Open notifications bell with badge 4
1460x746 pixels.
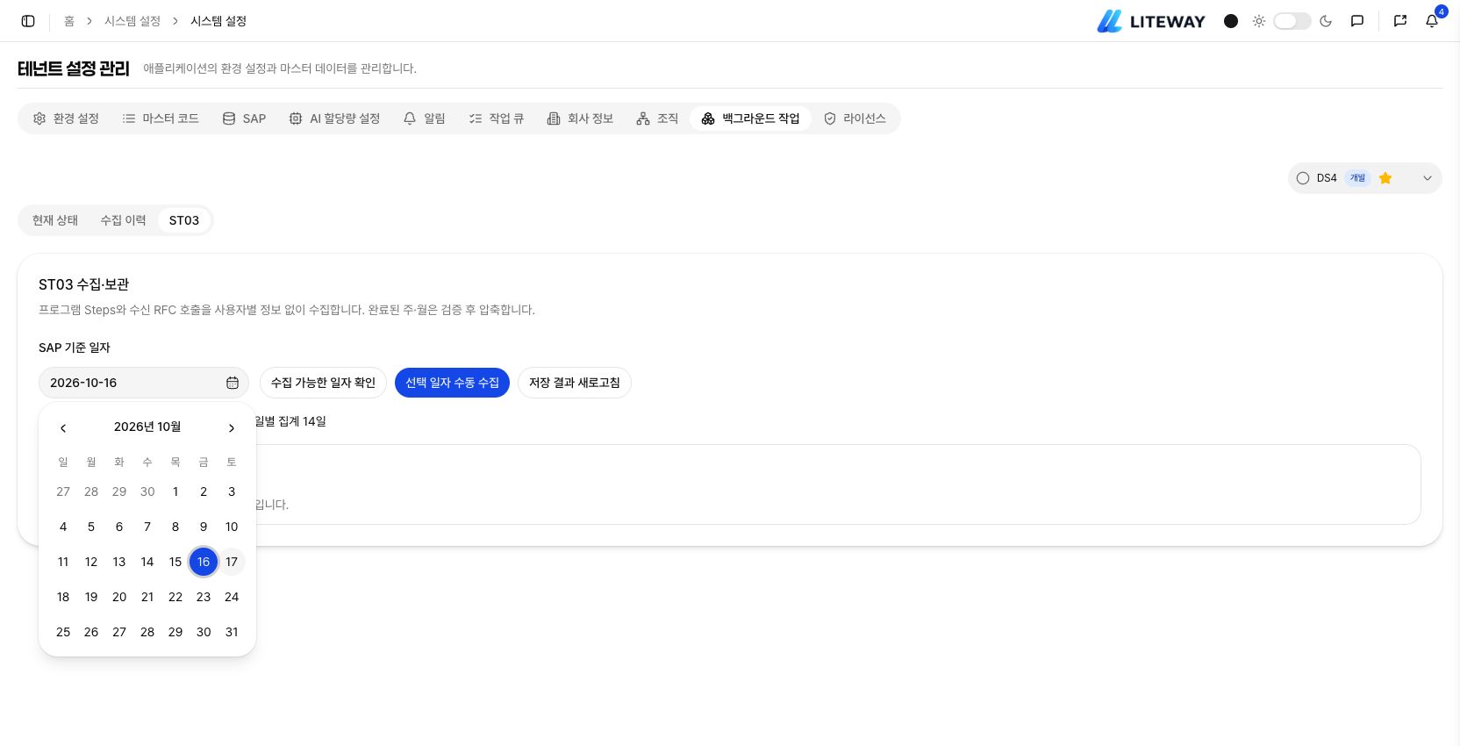tap(1432, 20)
